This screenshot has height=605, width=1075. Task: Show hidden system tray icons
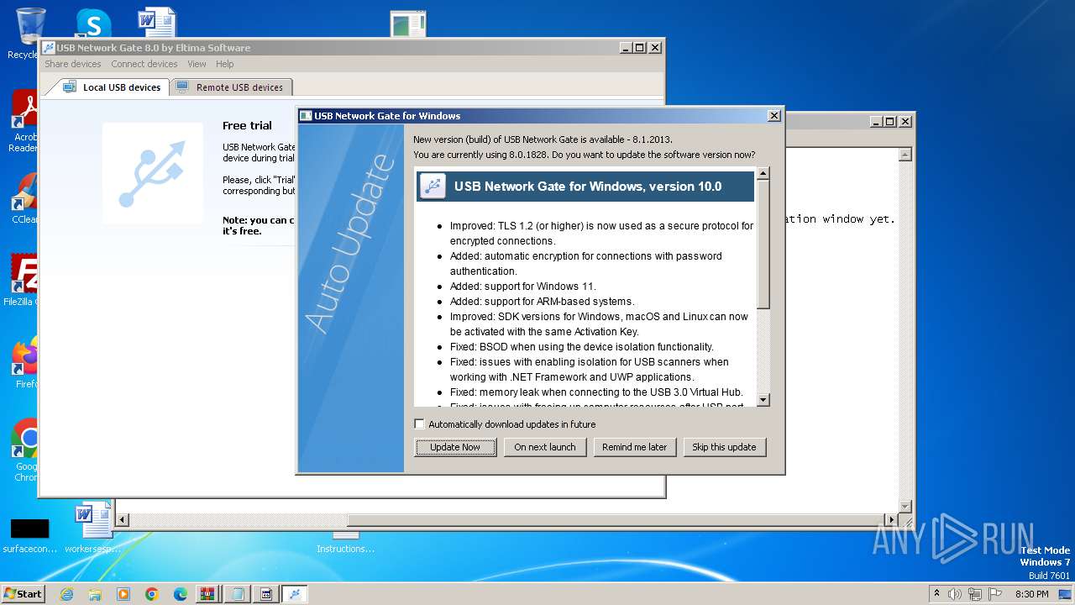pos(937,593)
